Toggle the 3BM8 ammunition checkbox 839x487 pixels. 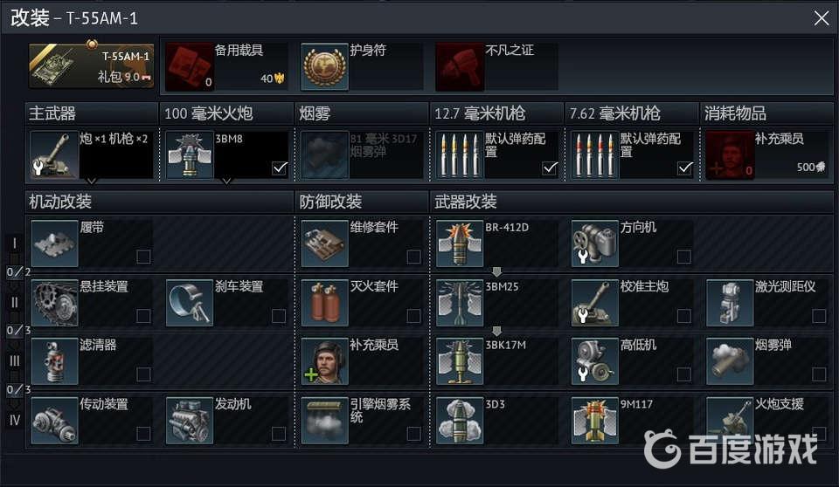pos(280,168)
